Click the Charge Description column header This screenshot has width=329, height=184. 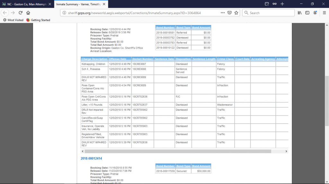pyautogui.click(x=94, y=59)
